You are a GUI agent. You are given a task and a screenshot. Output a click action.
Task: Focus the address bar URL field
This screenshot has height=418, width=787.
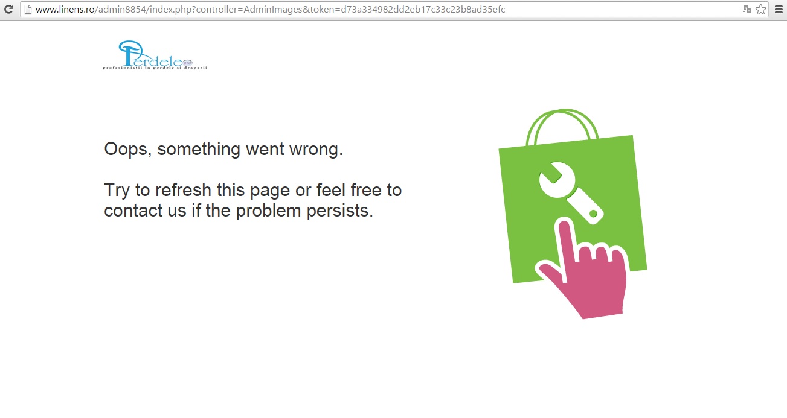coord(387,10)
